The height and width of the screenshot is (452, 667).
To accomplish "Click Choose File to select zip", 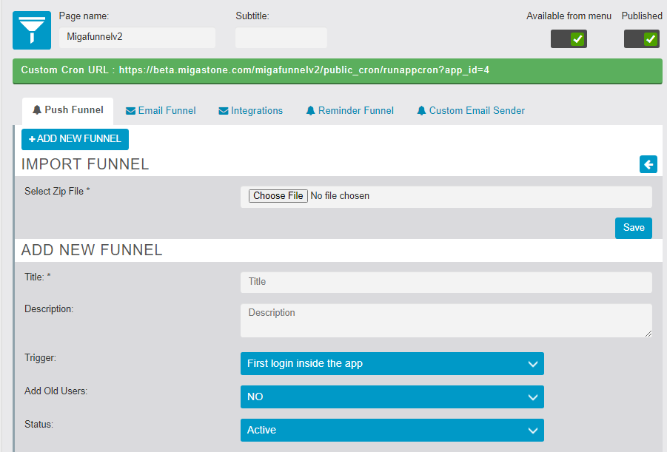I will (278, 196).
